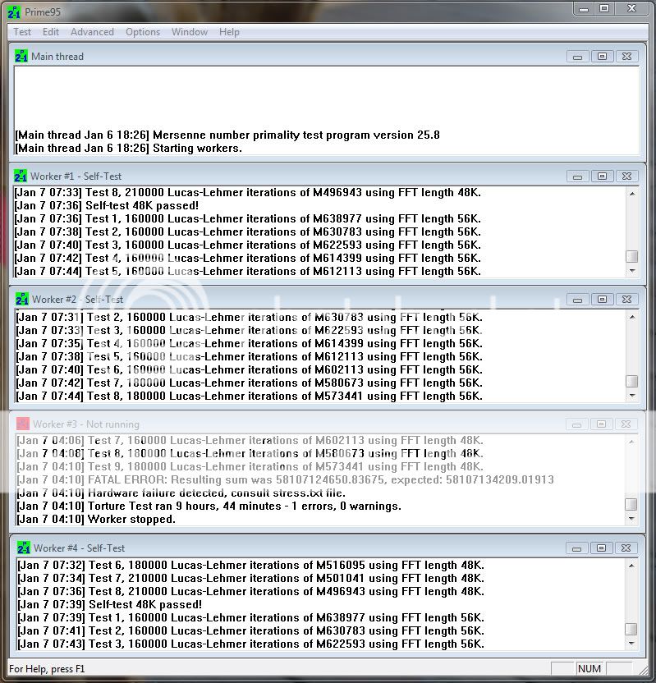Image resolution: width=656 pixels, height=683 pixels.
Task: Close the Worker #1 window
Action: point(626,176)
